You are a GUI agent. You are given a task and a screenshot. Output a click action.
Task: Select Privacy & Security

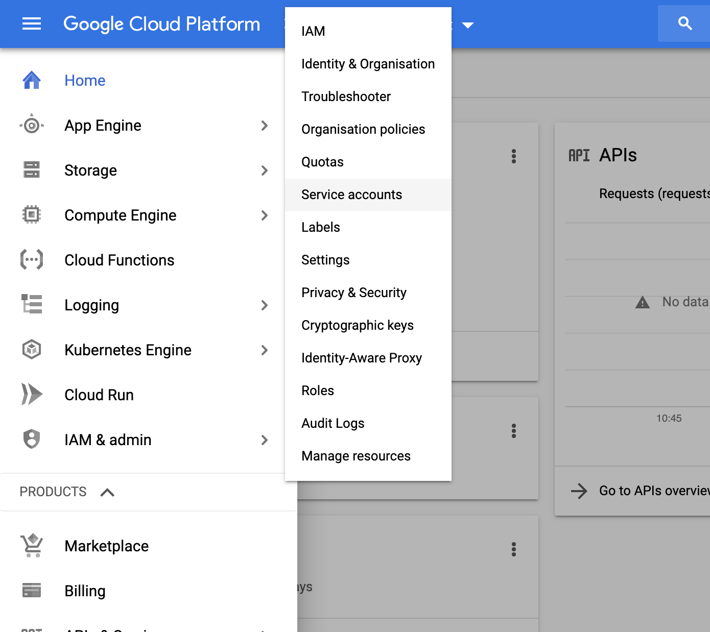point(368,293)
